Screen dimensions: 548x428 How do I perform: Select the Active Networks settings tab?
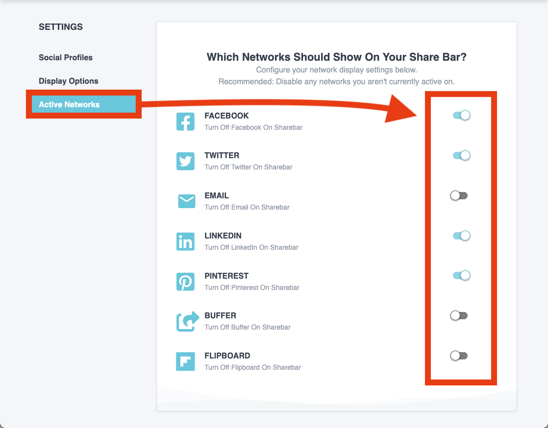click(x=84, y=104)
